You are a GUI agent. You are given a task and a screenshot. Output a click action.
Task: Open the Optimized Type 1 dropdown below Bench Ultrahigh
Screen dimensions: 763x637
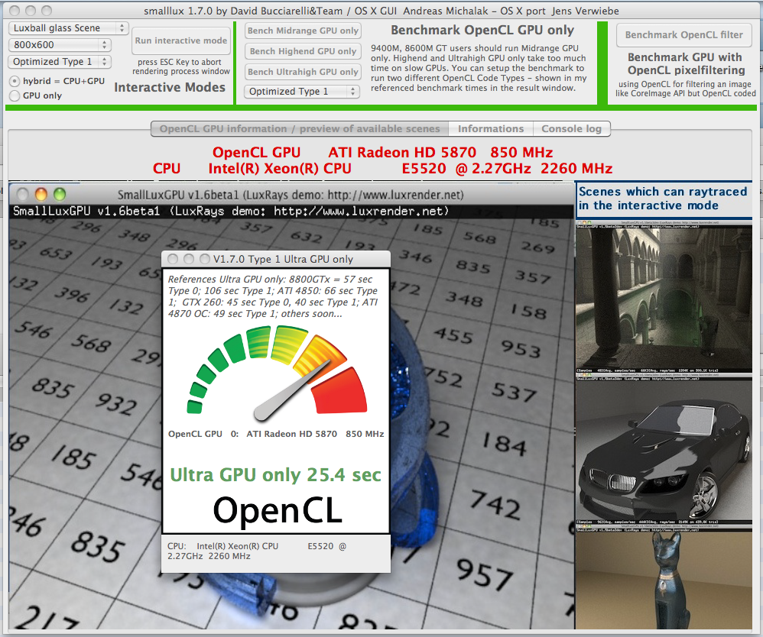pyautogui.click(x=302, y=92)
